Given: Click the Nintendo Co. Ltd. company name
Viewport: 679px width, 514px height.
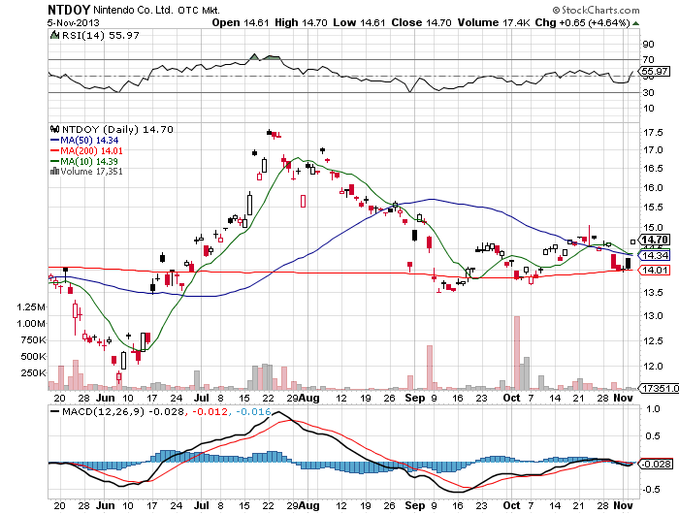Looking at the screenshot, I should pyautogui.click(x=134, y=10).
